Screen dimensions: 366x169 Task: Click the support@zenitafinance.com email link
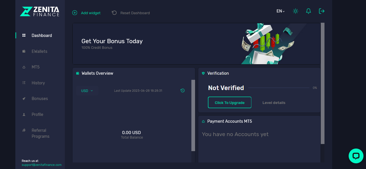coord(42,165)
